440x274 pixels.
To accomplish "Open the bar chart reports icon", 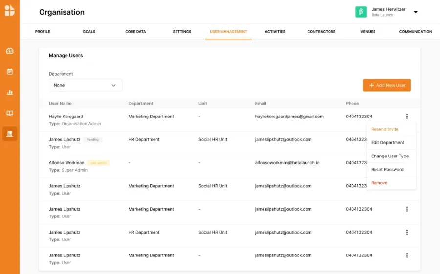I will pyautogui.click(x=10, y=92).
